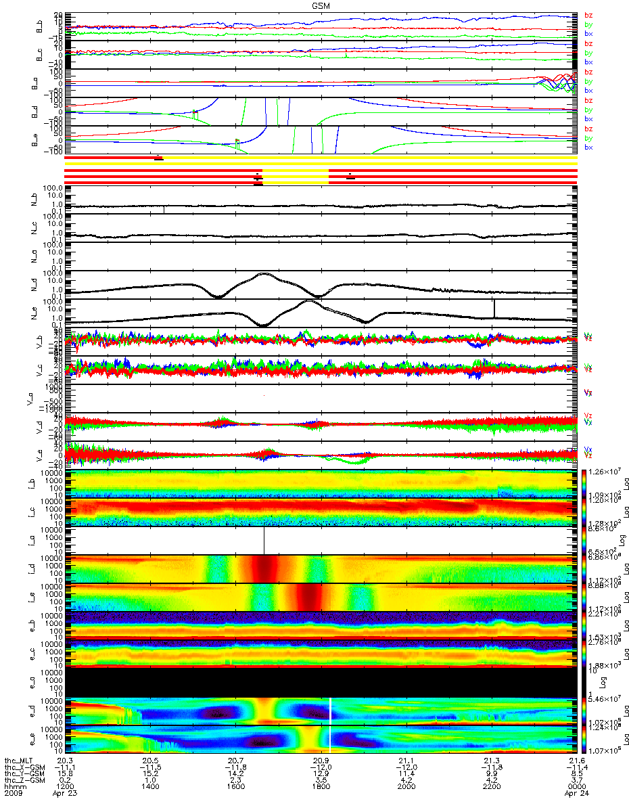Select the B_b panel axis label
Image resolution: width=629 pixels, height=812 pixels.
point(39,26)
